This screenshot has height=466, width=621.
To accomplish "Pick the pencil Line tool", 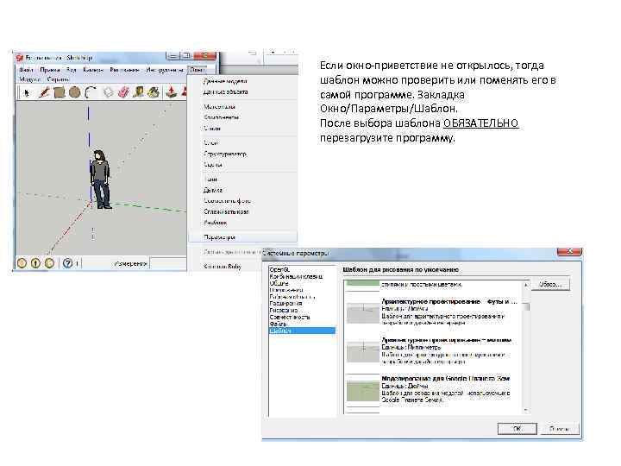I will pyautogui.click(x=44, y=92).
